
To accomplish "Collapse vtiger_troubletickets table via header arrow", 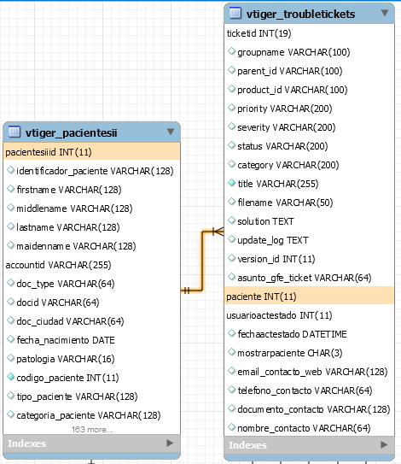I will (385, 13).
